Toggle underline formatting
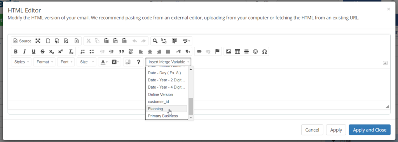The height and width of the screenshot is (142, 398). pos(33,51)
